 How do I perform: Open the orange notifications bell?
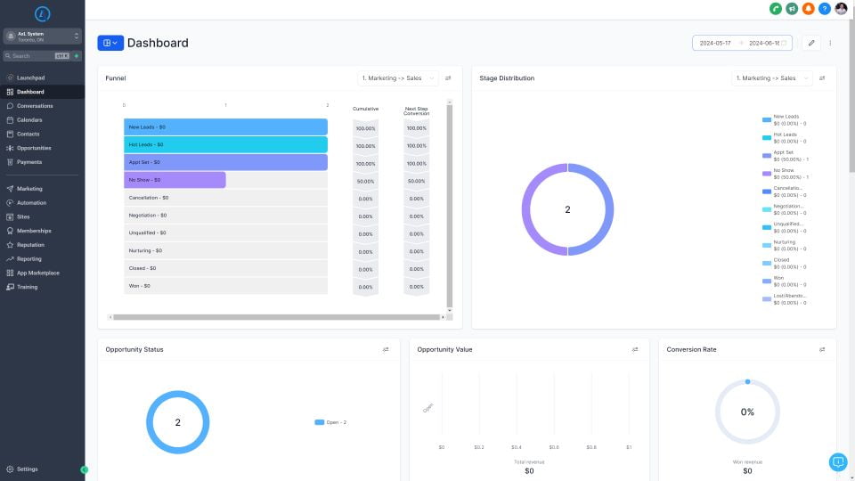tap(809, 9)
